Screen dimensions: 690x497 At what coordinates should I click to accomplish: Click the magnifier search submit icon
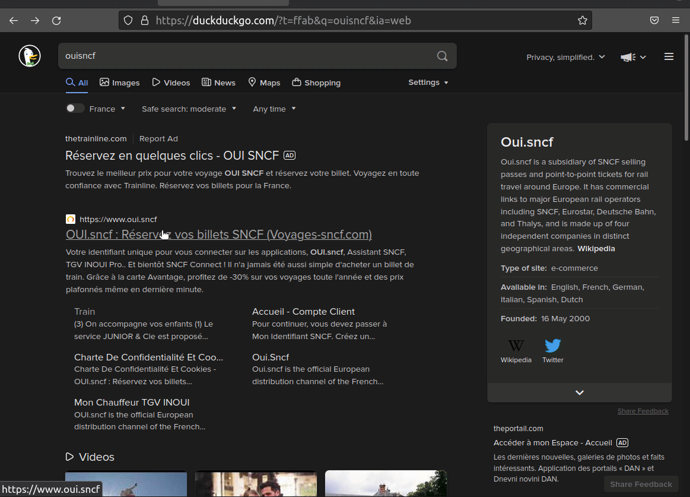(442, 56)
